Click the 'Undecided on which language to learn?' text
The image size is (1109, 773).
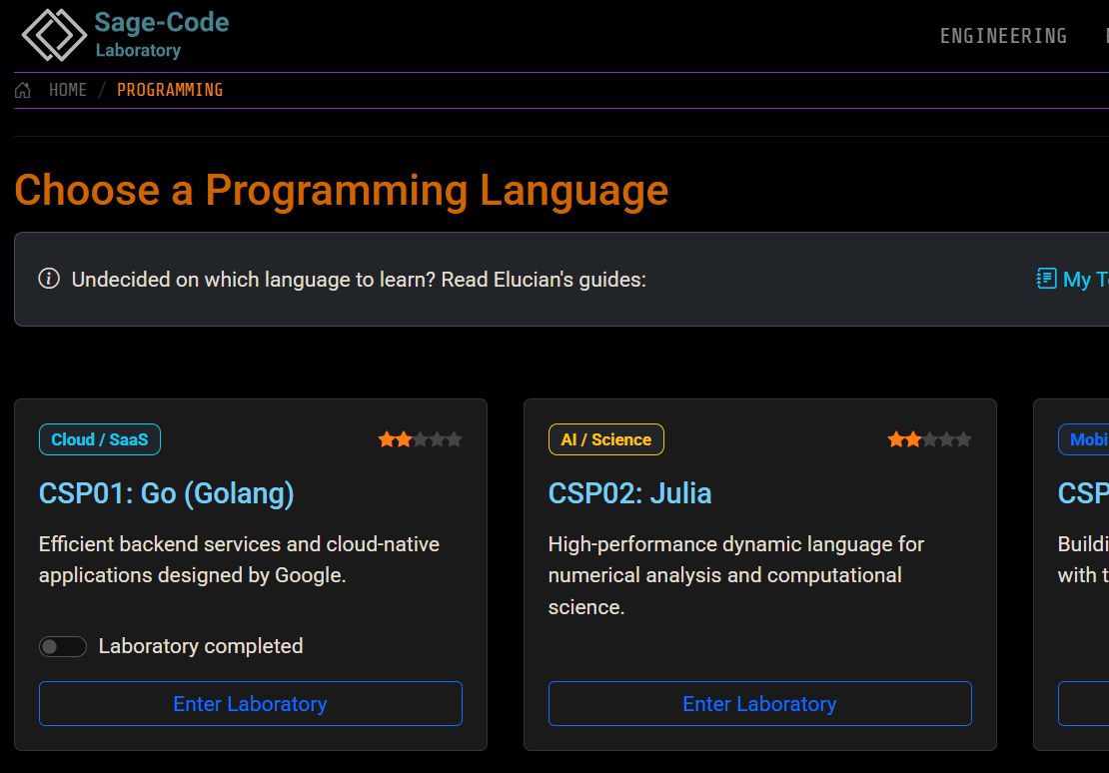tap(253, 280)
